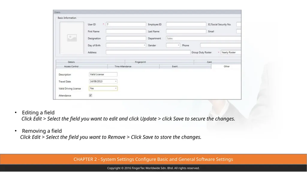Click the User ID input field
This screenshot has width=307, height=172.
tap(126, 25)
